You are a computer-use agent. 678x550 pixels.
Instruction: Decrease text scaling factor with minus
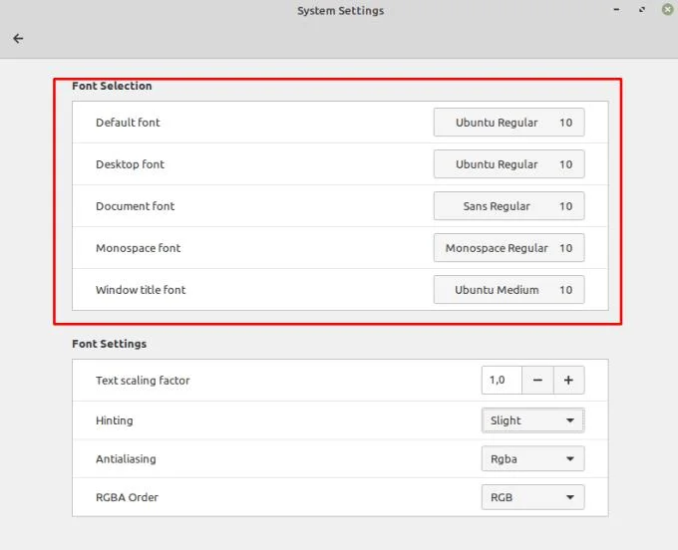pyautogui.click(x=537, y=381)
